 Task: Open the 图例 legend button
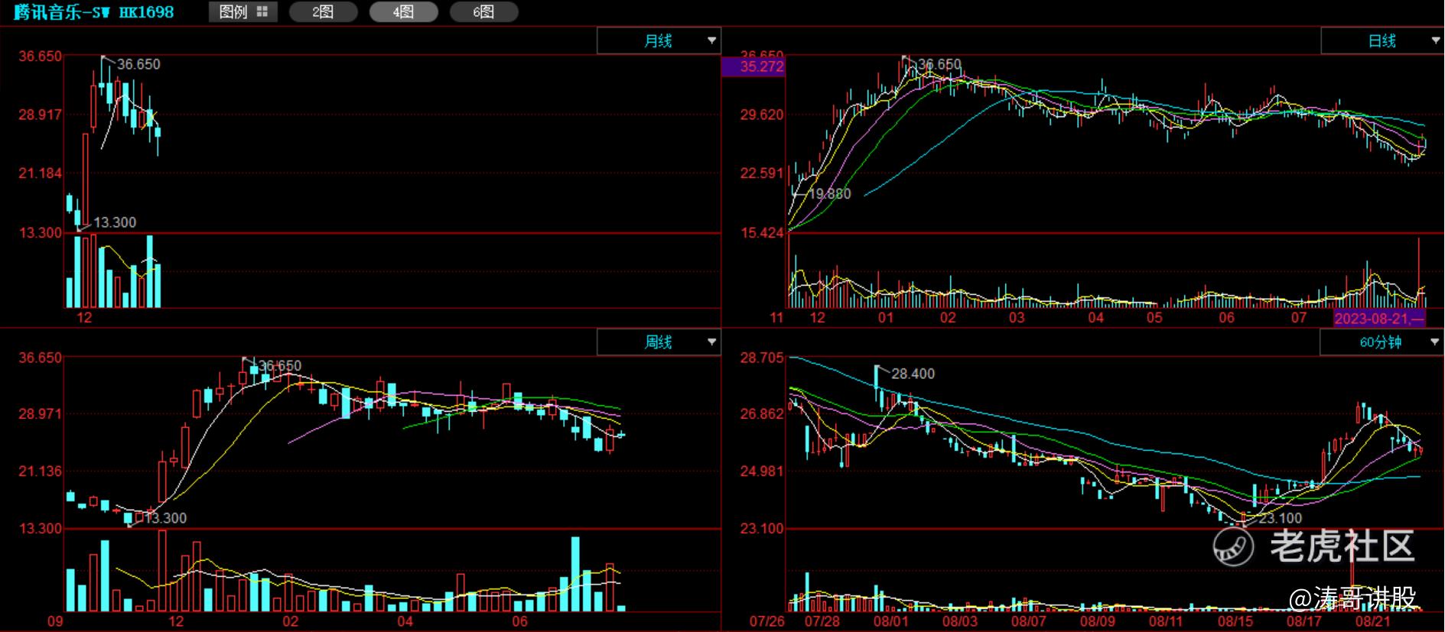pos(243,12)
